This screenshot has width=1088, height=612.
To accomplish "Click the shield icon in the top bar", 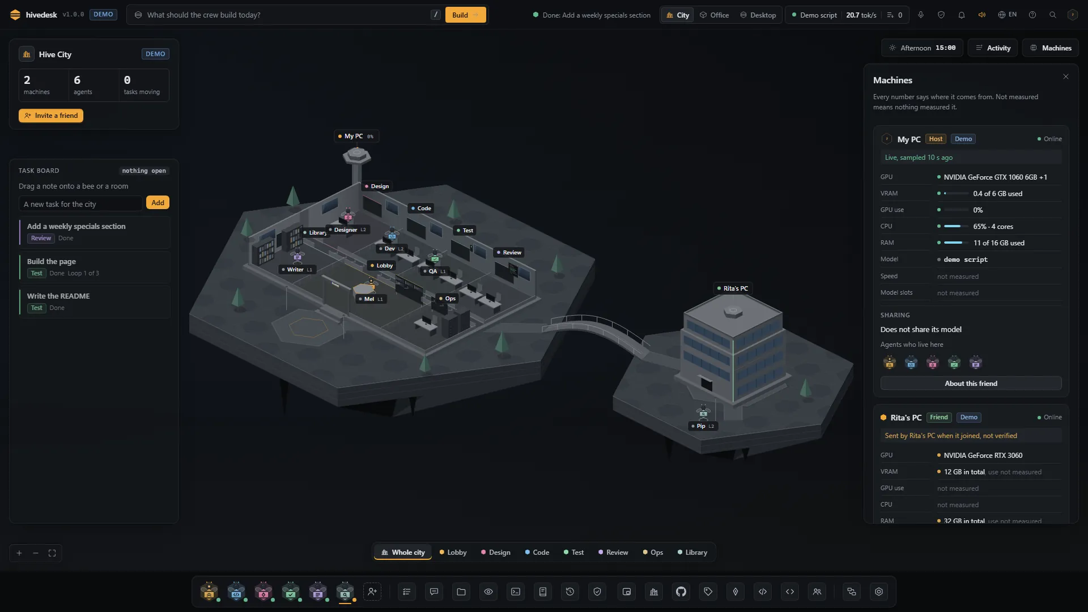I will tap(941, 15).
